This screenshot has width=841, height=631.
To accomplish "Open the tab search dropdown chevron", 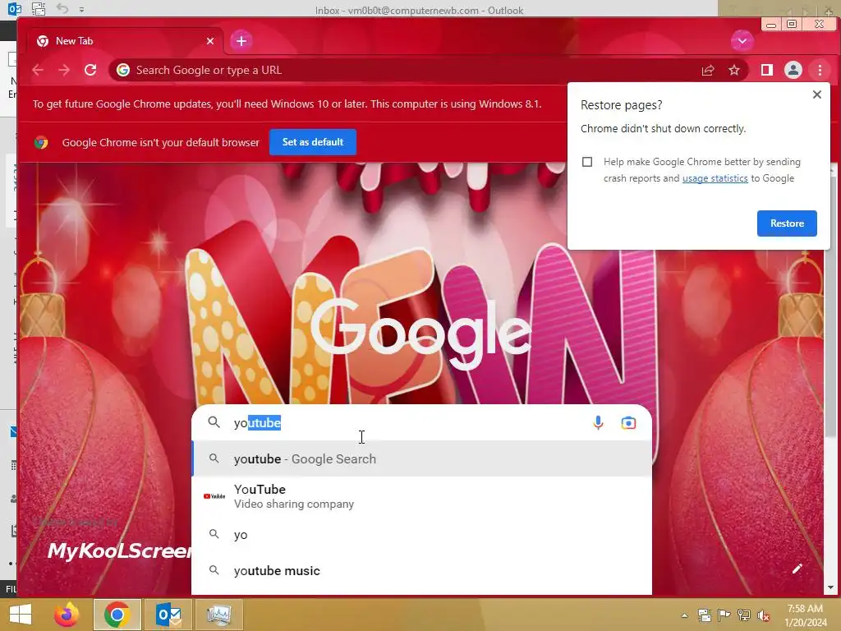I will (742, 41).
